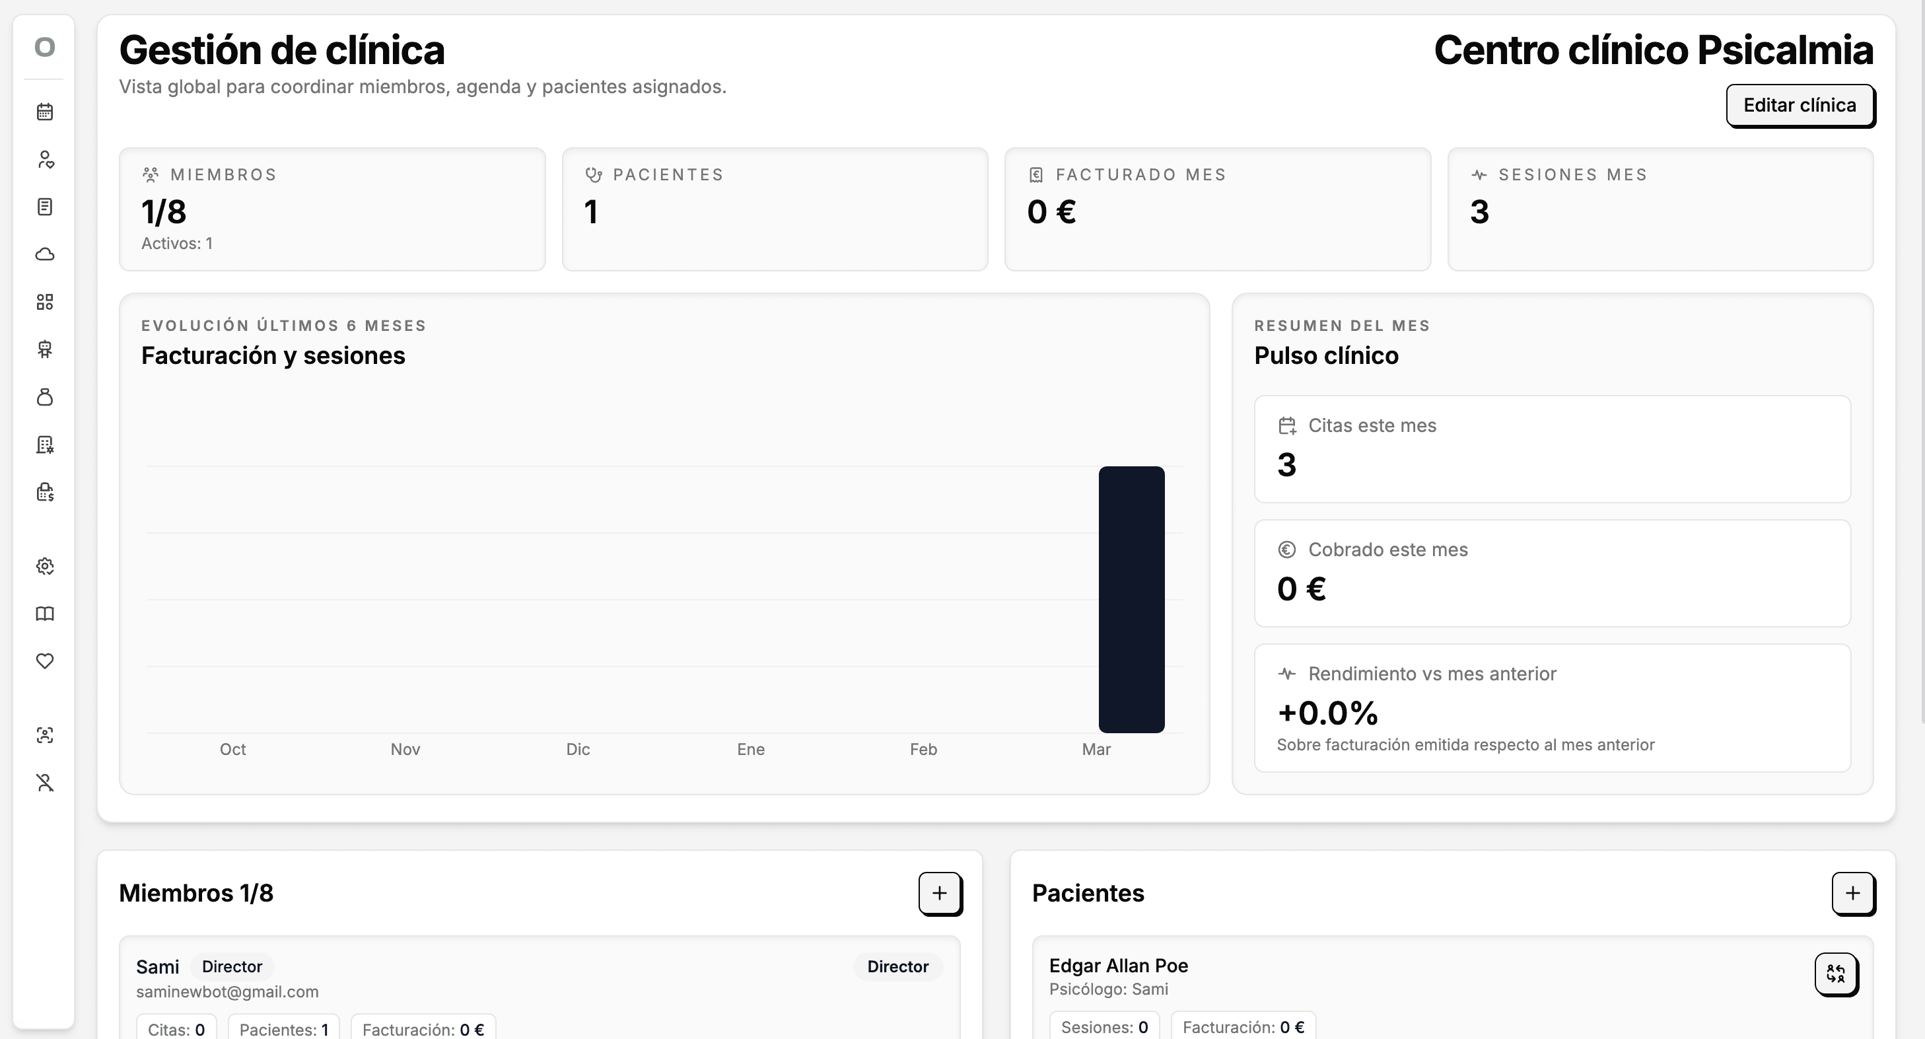Click the money bag sidebar icon
Viewport: 1925px width, 1039px height.
tap(45, 397)
